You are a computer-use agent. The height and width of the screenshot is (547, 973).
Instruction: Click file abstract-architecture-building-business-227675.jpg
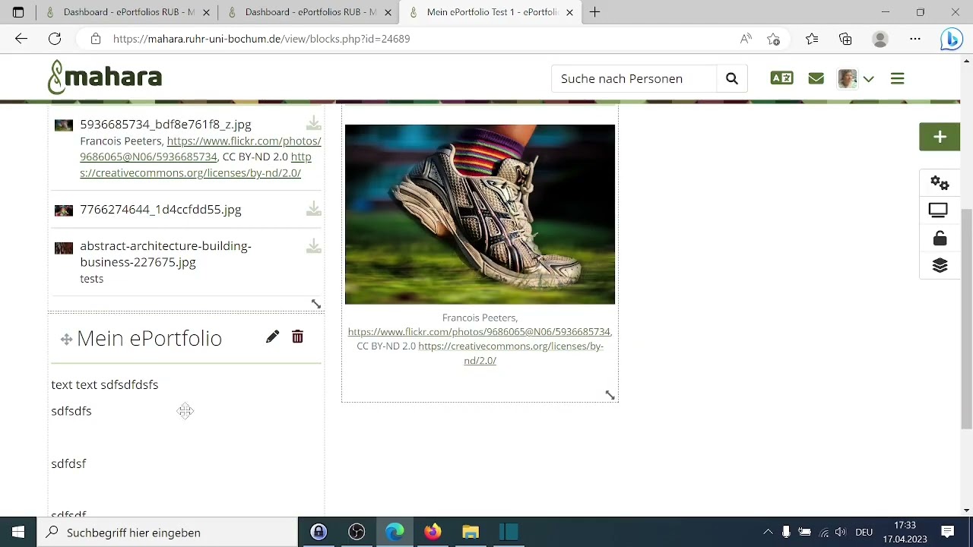click(165, 254)
